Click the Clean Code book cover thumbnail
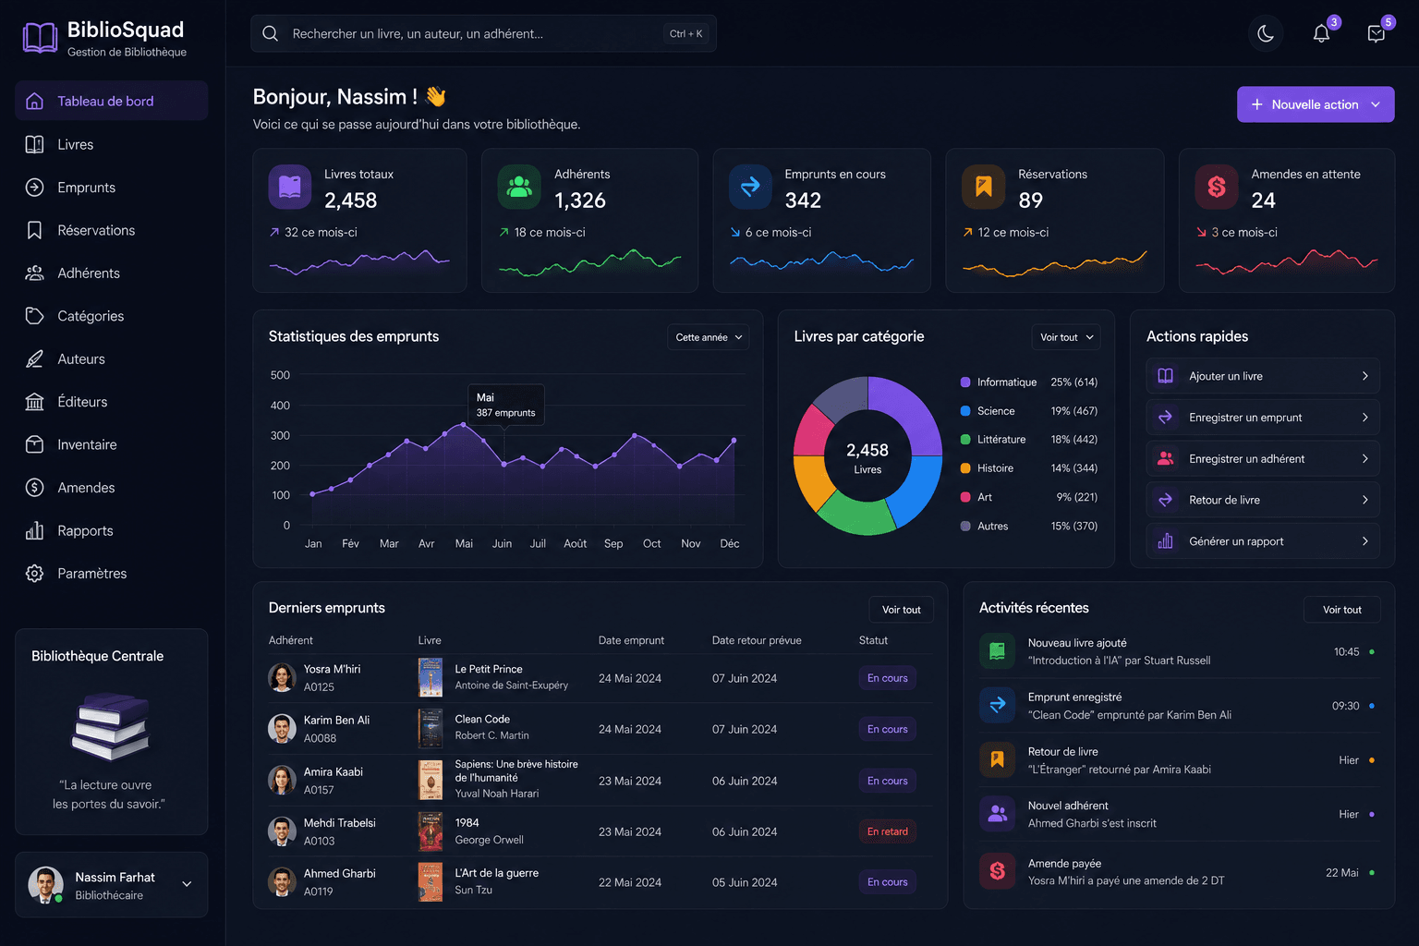Screen dimensions: 1419x946 [431, 728]
